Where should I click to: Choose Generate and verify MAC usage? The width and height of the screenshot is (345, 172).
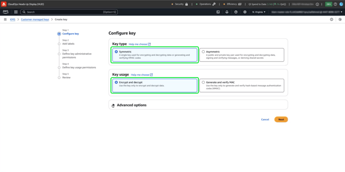tap(241, 86)
